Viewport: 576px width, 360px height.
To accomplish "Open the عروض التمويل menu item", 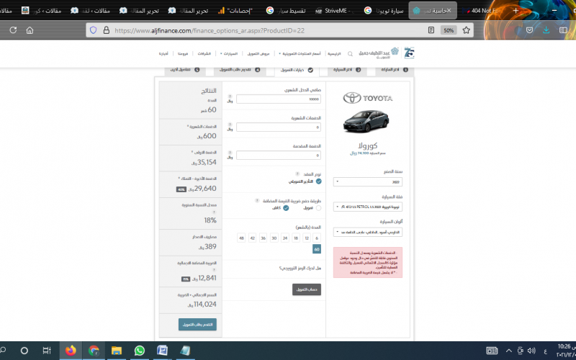I will (x=258, y=53).
